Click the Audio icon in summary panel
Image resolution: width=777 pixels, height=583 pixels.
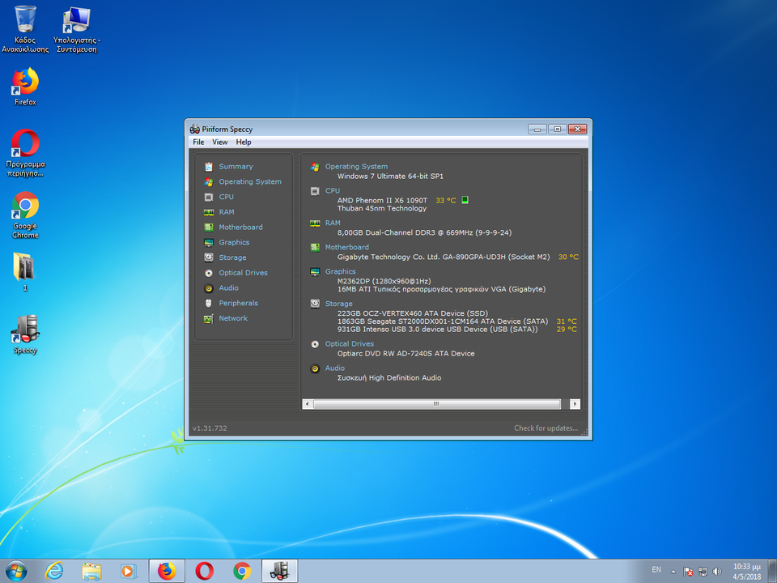pos(315,368)
